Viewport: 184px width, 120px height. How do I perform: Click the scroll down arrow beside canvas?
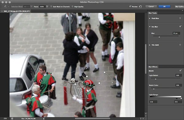click(146, 116)
